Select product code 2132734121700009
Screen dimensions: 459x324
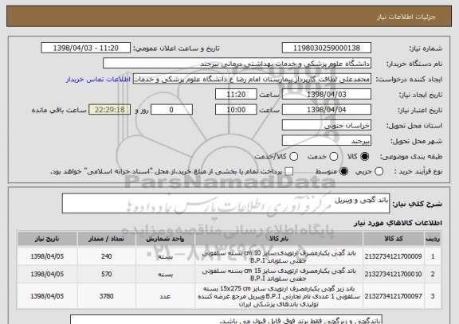(393, 256)
